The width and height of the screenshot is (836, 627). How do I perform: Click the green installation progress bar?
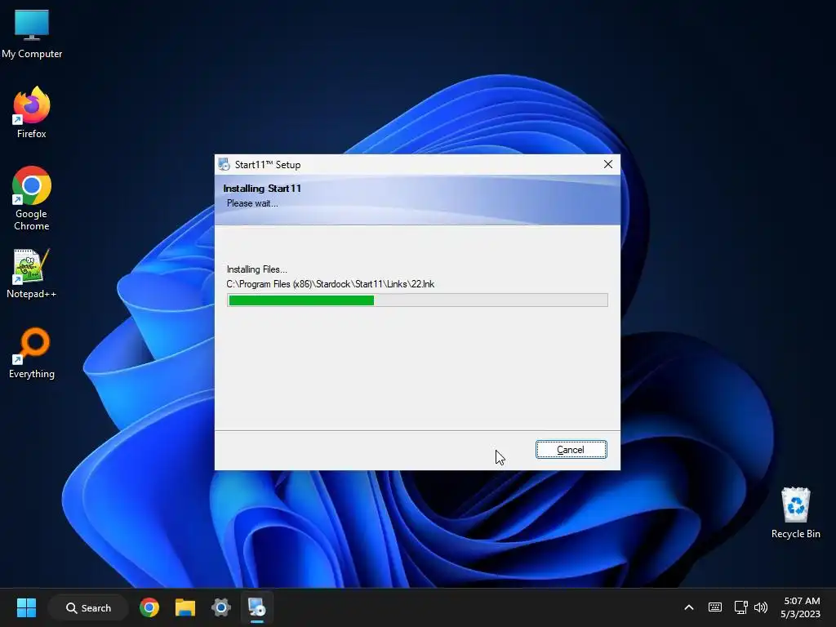(x=417, y=300)
